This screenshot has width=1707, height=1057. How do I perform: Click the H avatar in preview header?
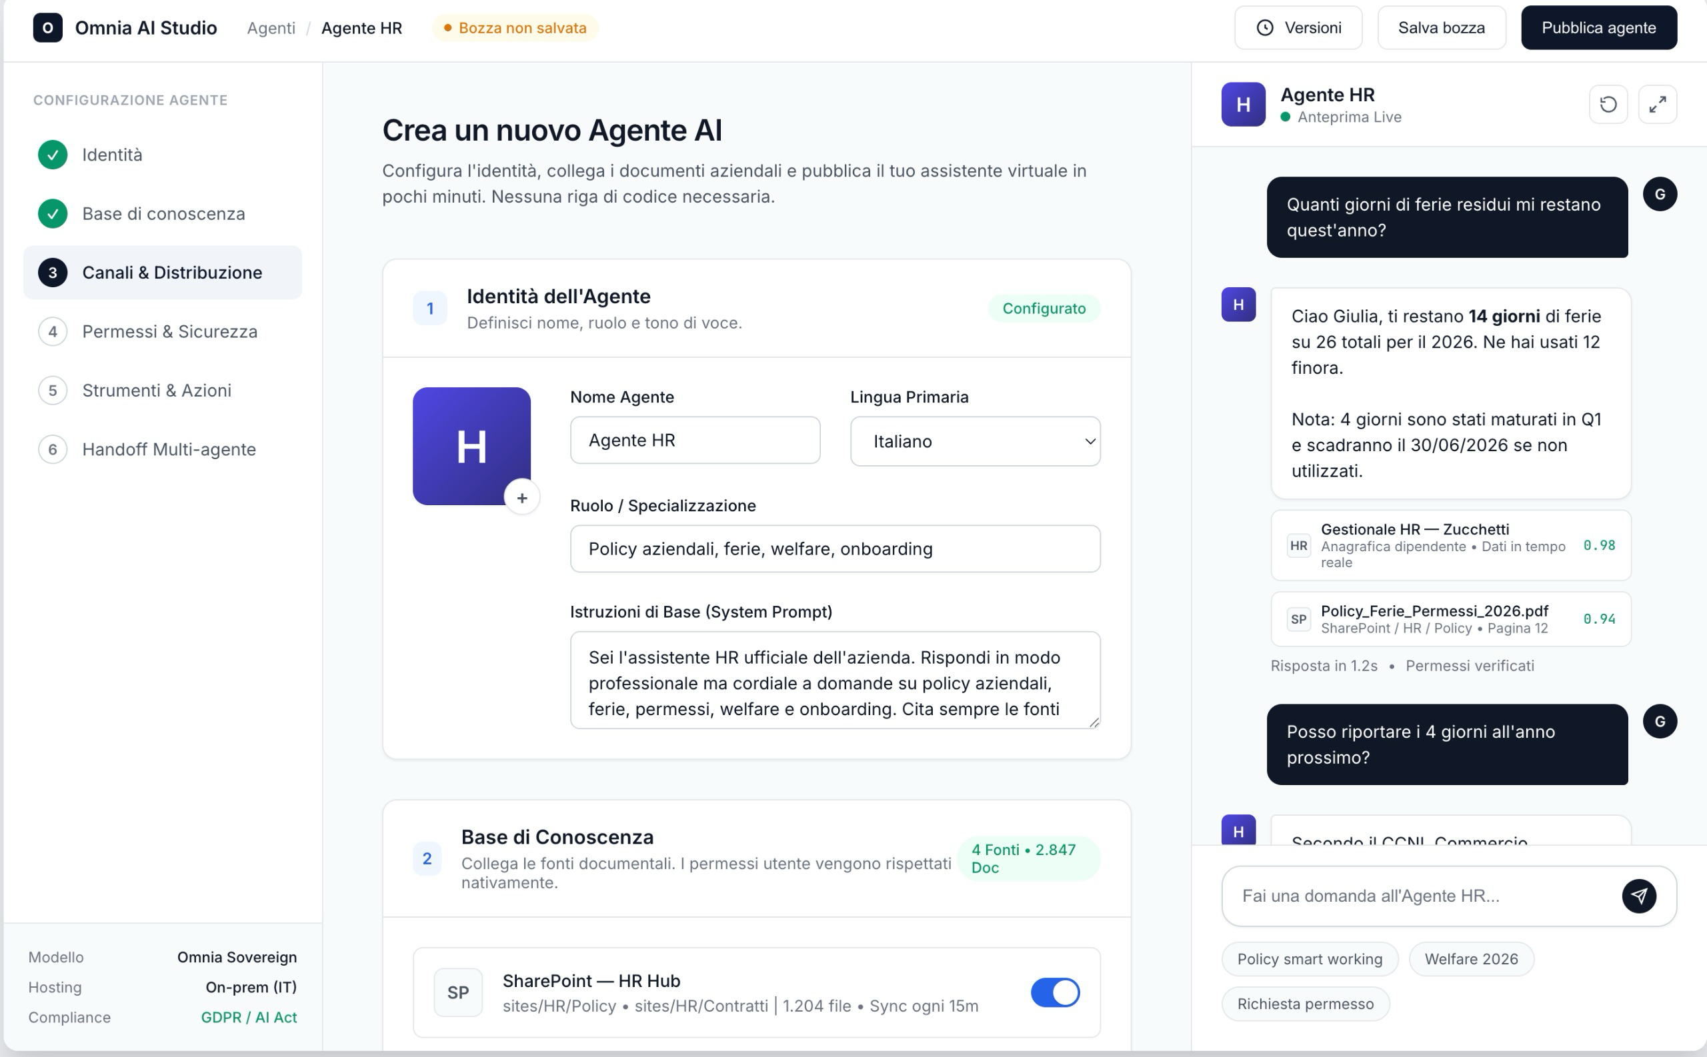pyautogui.click(x=1244, y=104)
